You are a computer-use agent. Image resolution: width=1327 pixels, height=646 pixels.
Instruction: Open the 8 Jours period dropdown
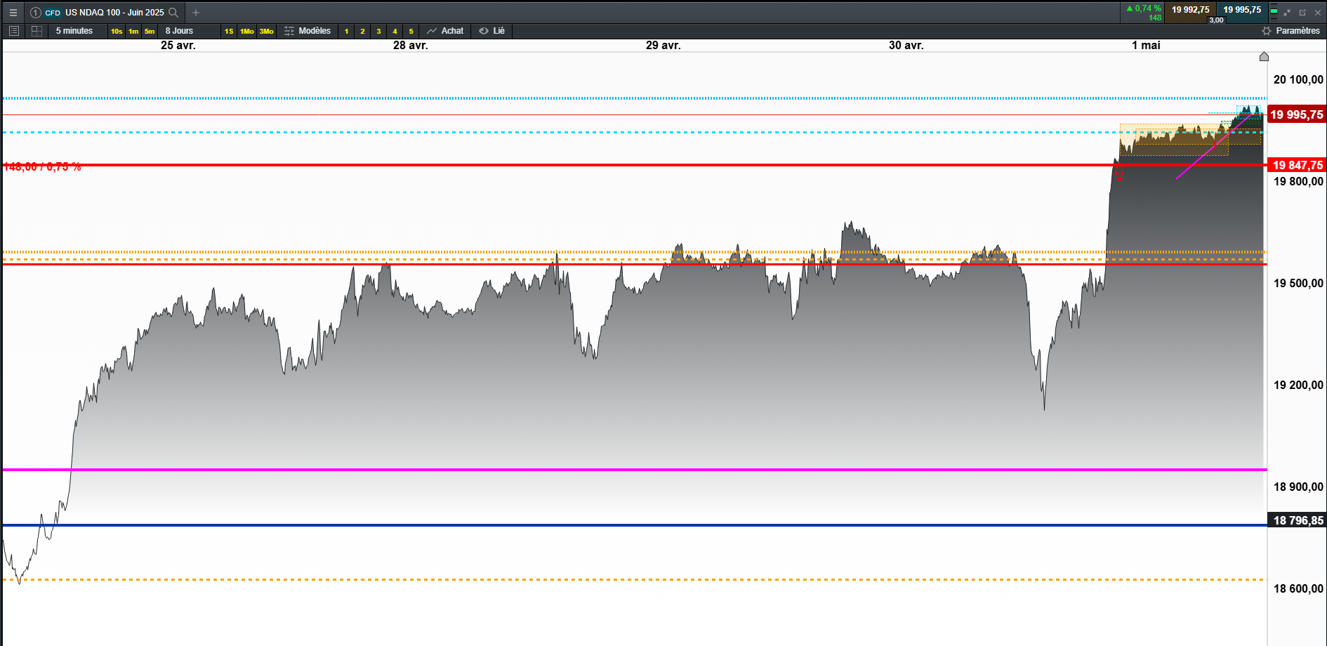coord(179,31)
